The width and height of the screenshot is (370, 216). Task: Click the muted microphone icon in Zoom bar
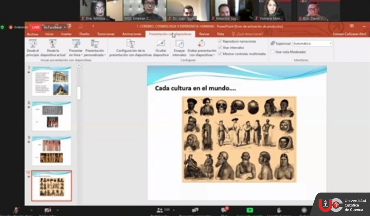[16, 210]
